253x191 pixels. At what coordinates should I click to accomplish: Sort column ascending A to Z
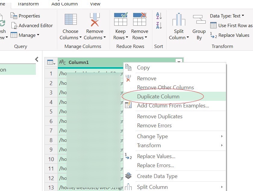pos(159,16)
